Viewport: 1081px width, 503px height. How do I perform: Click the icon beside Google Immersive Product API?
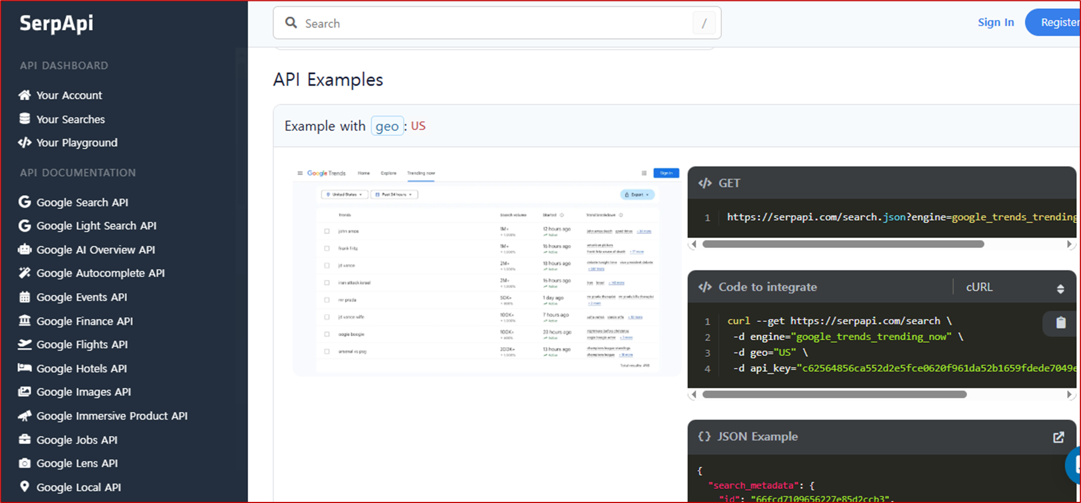pos(24,415)
